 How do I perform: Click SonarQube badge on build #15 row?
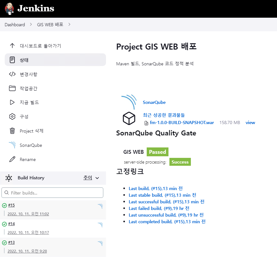click(100, 206)
